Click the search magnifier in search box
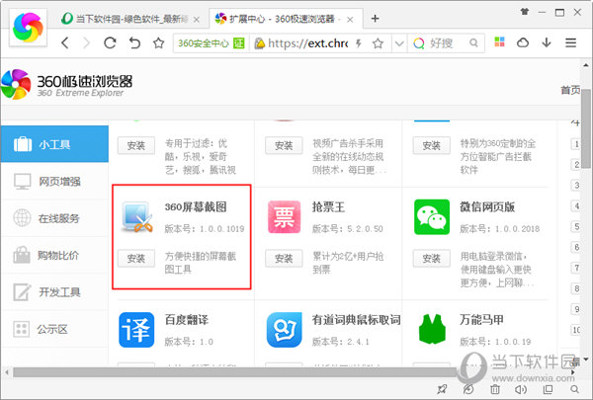Viewport: 593px width, 400px height. click(x=473, y=43)
